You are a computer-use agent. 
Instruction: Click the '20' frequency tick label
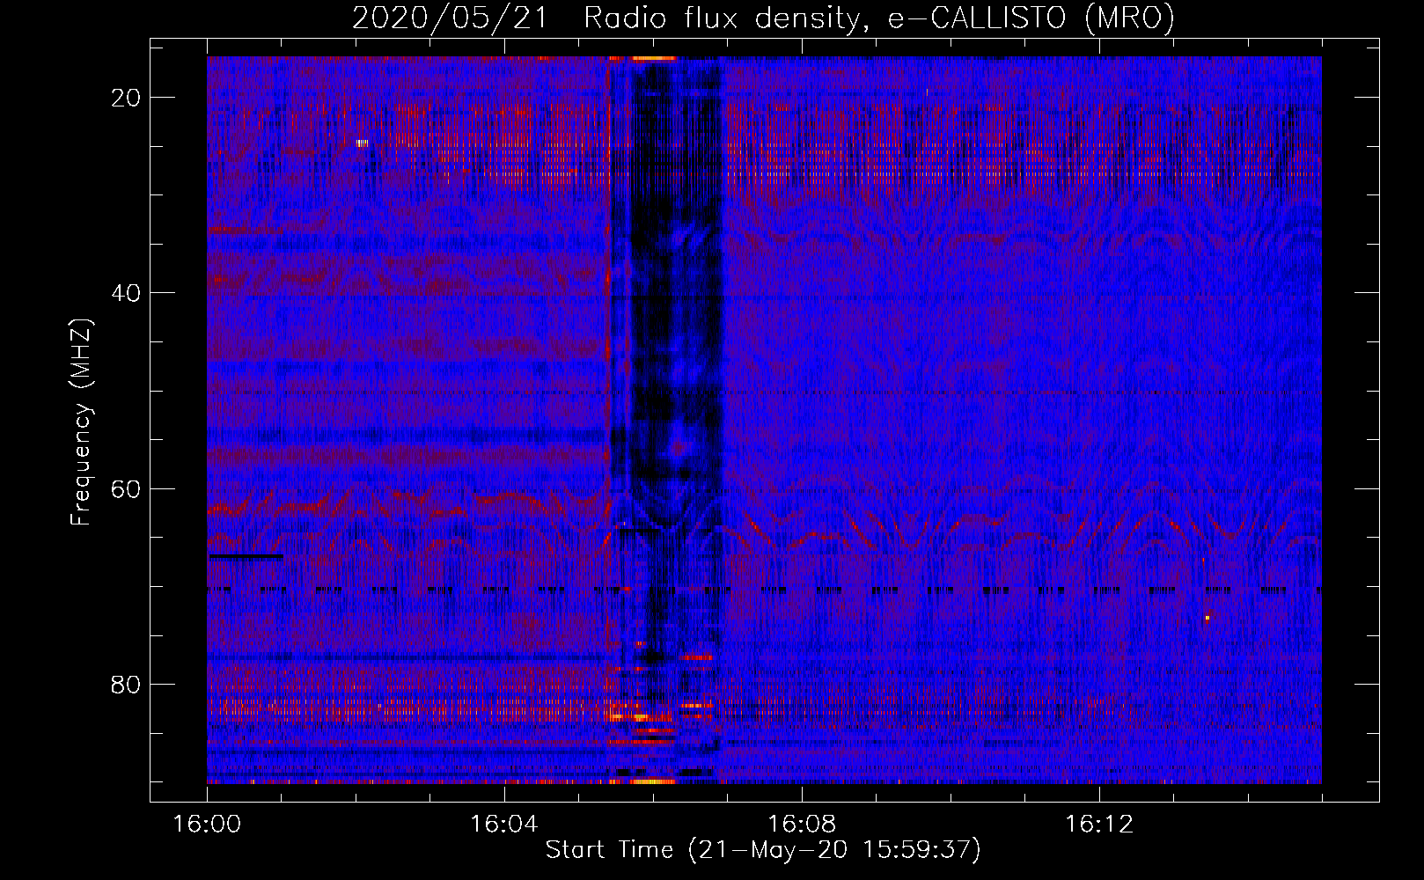coord(127,98)
